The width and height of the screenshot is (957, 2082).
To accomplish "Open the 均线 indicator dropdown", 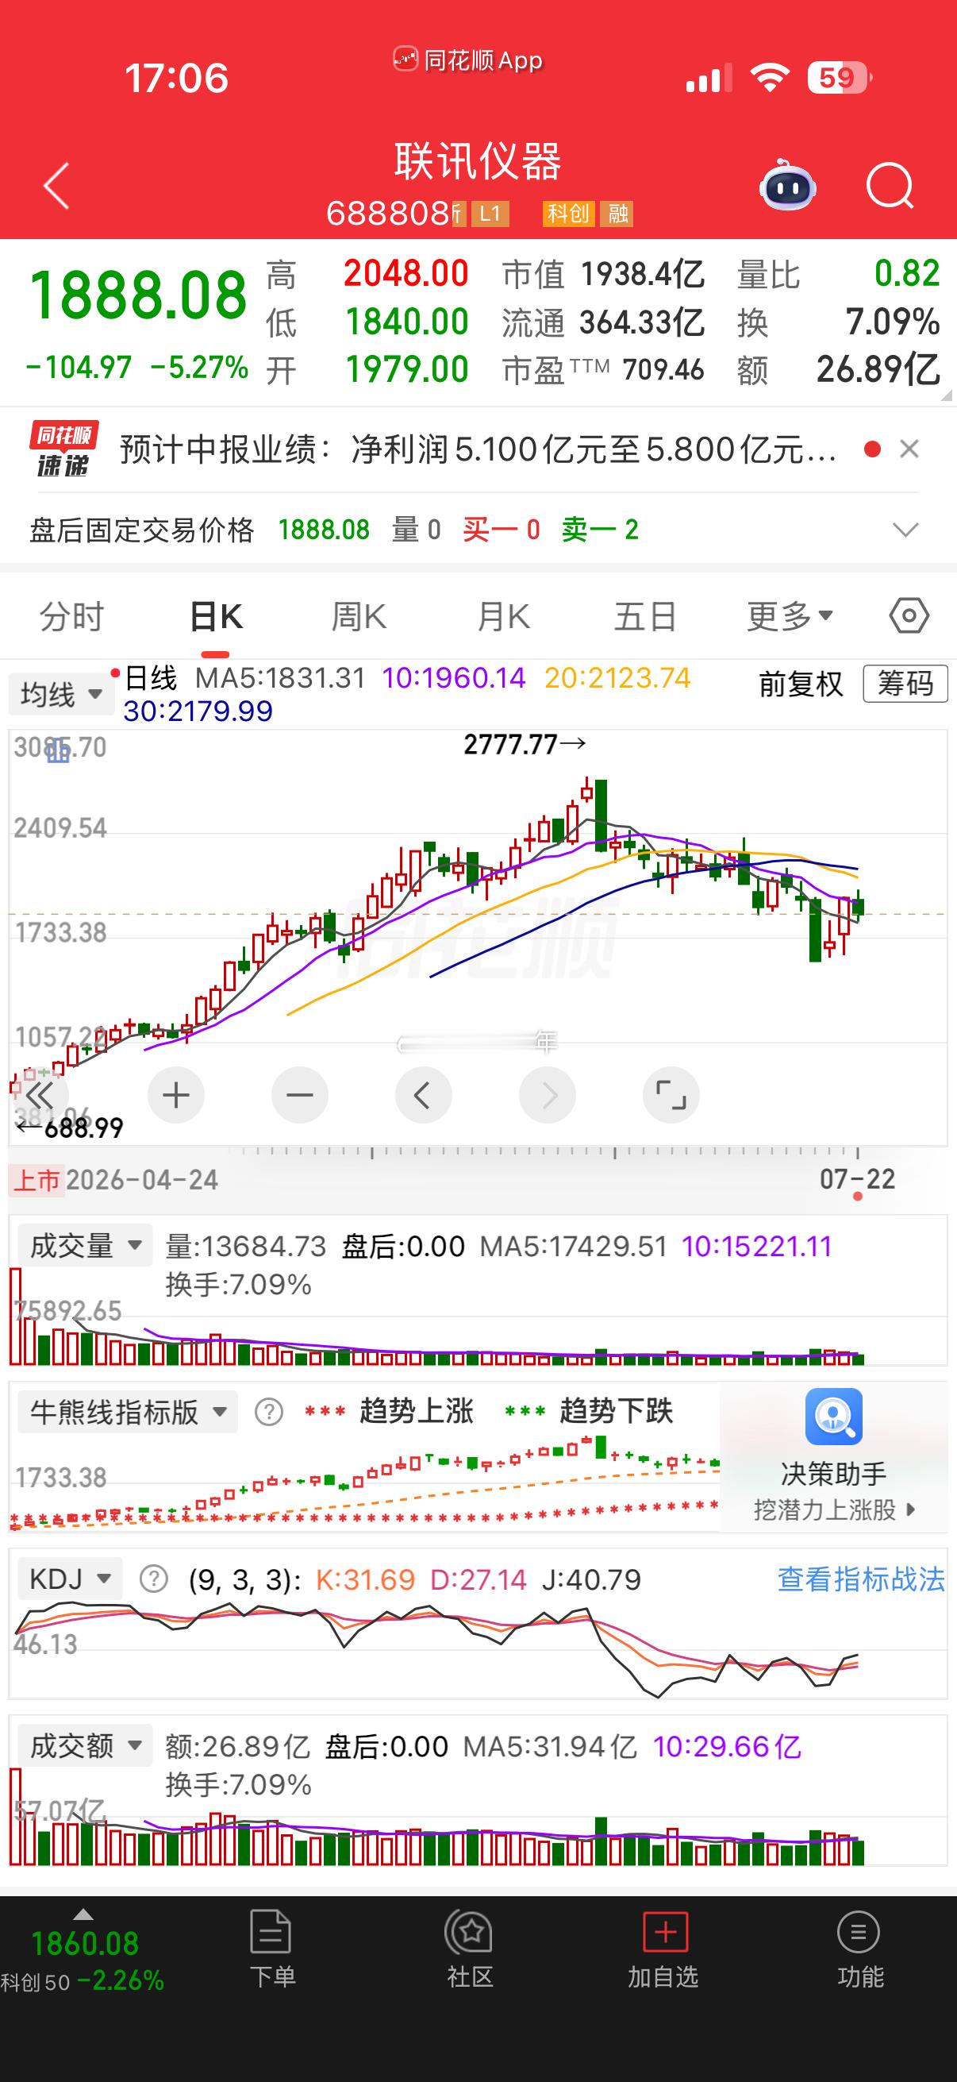I will (x=60, y=694).
